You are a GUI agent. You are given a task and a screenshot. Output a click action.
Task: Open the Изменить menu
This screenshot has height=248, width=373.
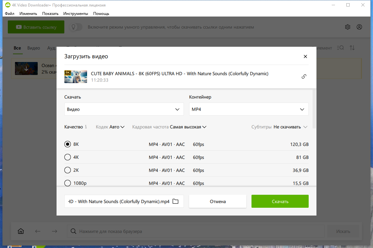click(x=28, y=14)
